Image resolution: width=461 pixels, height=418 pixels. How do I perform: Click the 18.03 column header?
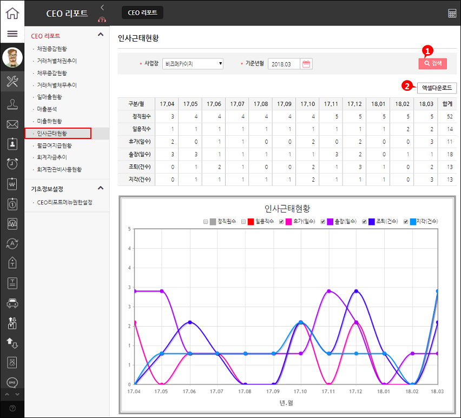pyautogui.click(x=426, y=104)
